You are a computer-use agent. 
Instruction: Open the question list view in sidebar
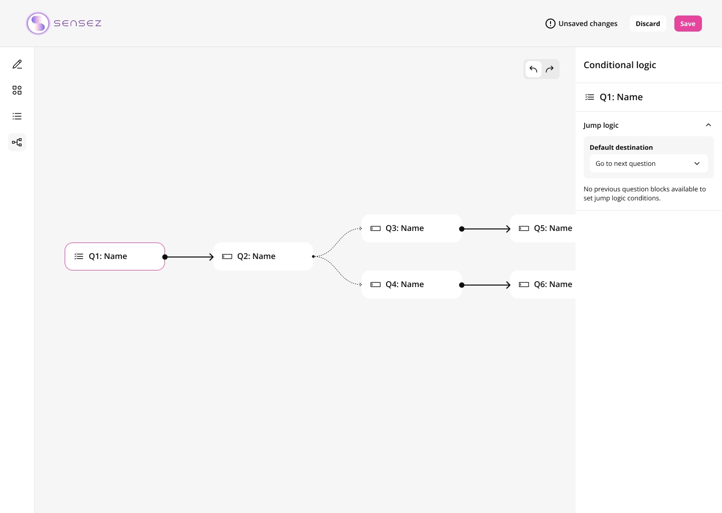17,116
